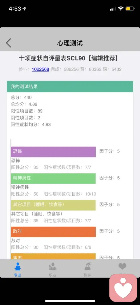Open the 趣味 tab icon
Screen dimensions: 140x305
[x=87, y=267]
